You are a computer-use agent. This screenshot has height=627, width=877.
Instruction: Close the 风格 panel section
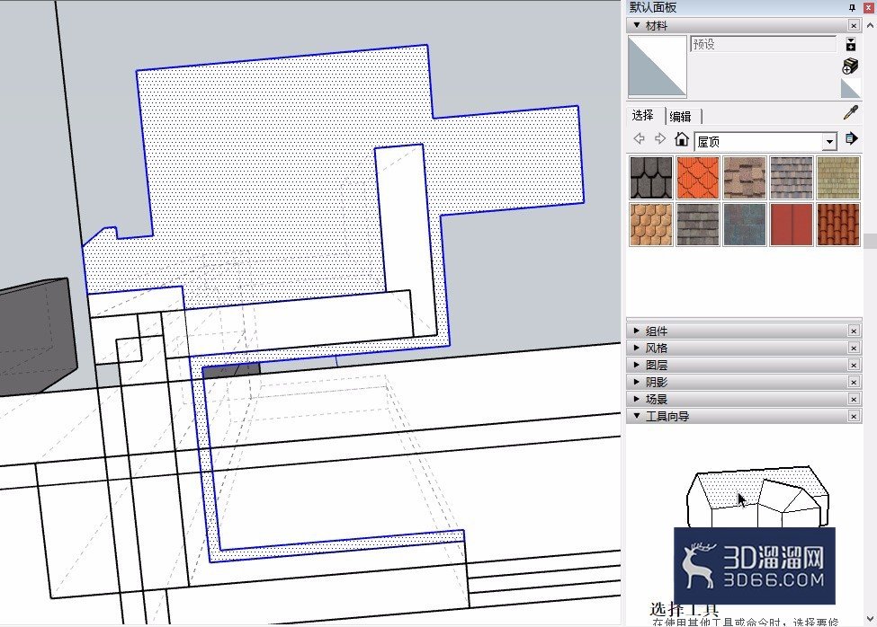[x=854, y=348]
